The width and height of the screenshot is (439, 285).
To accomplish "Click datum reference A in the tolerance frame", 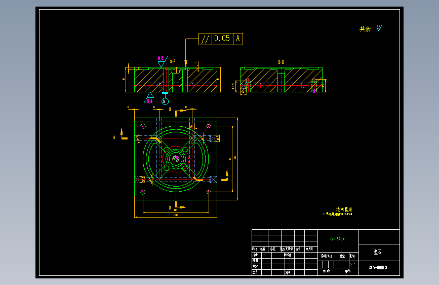I will (x=238, y=39).
